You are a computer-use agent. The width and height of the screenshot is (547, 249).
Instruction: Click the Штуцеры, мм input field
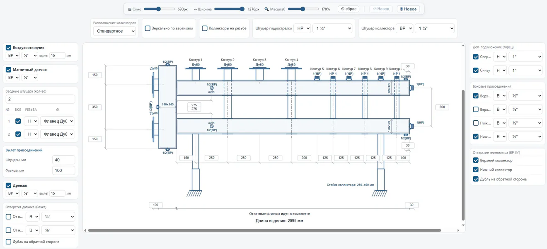pyautogui.click(x=64, y=160)
